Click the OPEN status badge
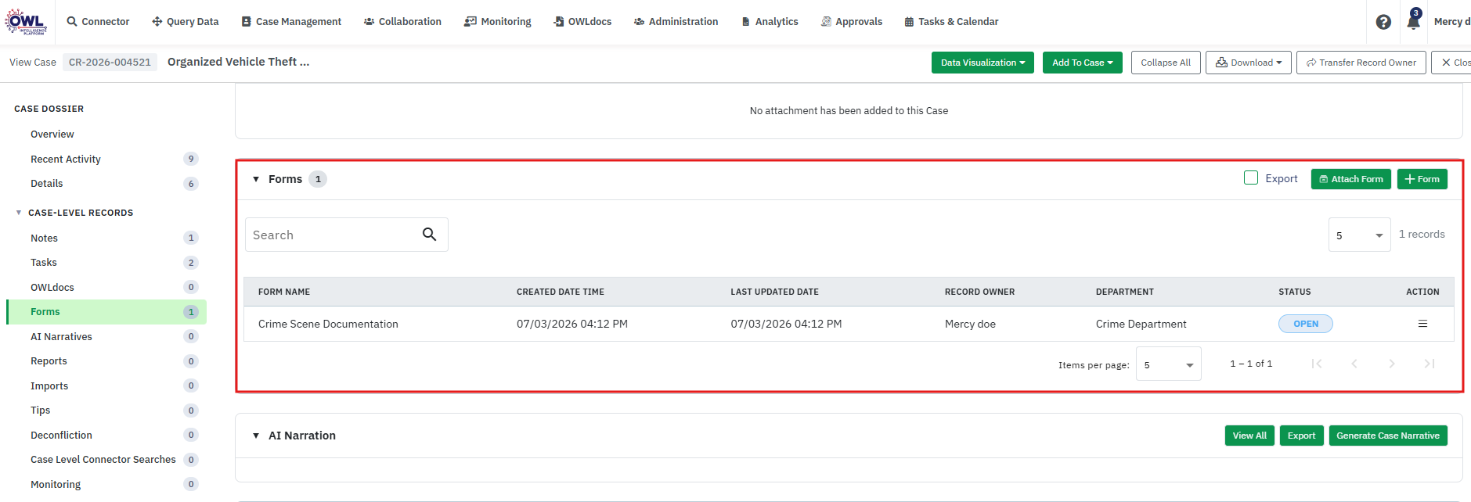This screenshot has width=1471, height=502. (1305, 324)
